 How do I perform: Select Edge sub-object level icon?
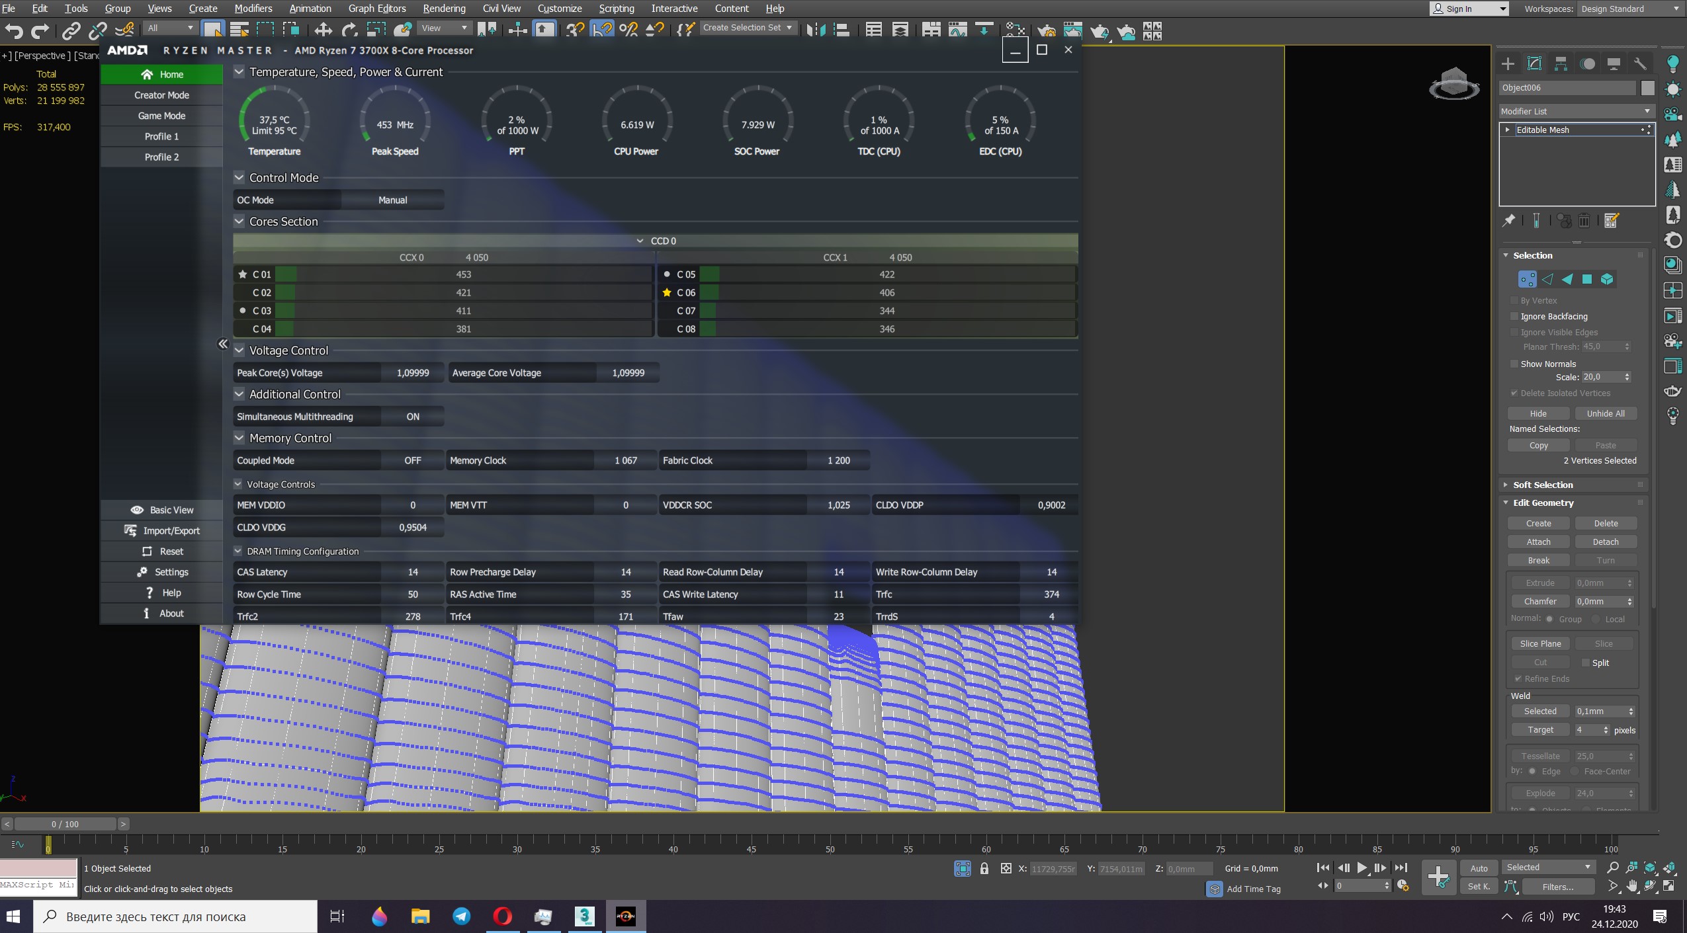(1547, 279)
